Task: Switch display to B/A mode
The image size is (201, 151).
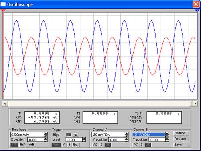Action: [23, 145]
